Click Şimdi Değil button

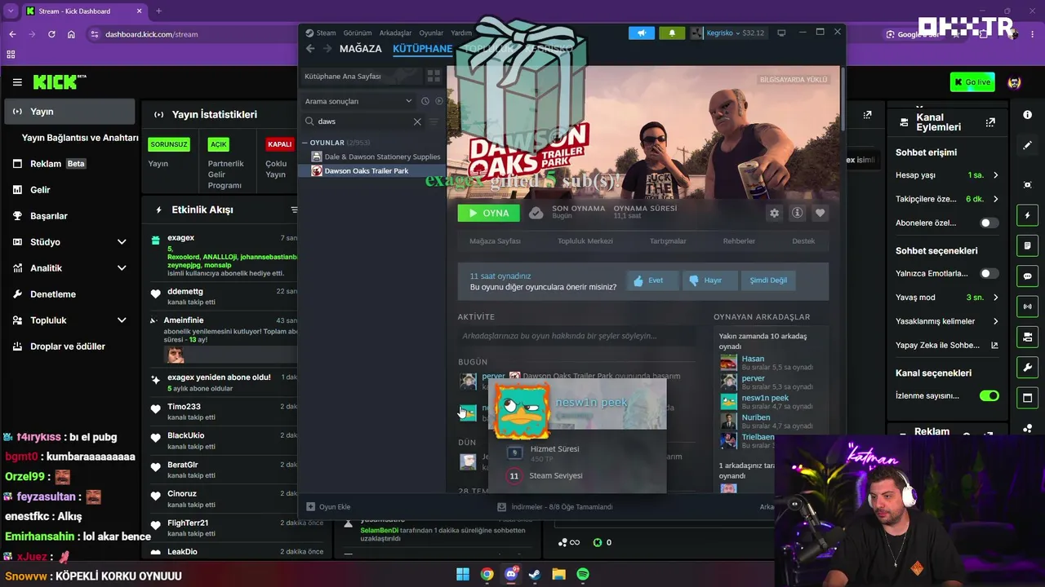click(768, 280)
